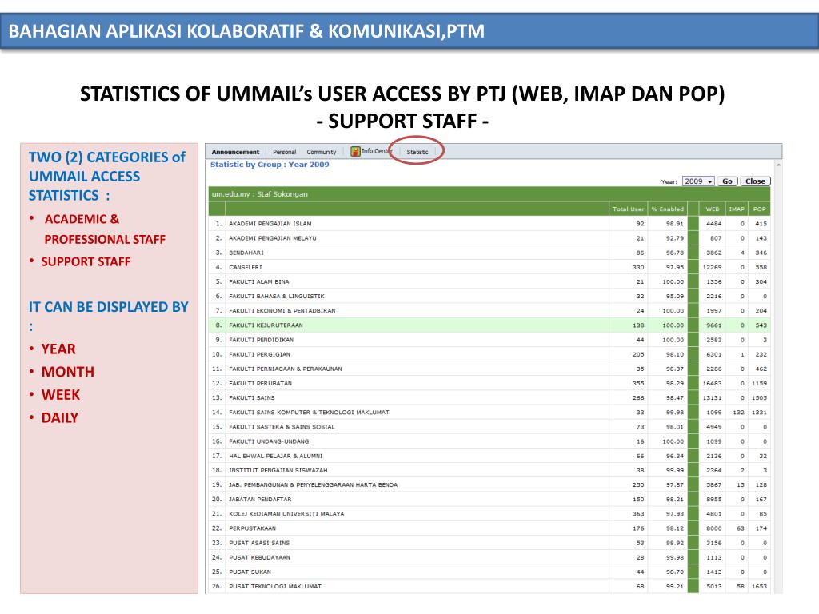Viewport: 819px width, 614px height.
Task: Click the % Enabled column header
Action: tap(668, 209)
